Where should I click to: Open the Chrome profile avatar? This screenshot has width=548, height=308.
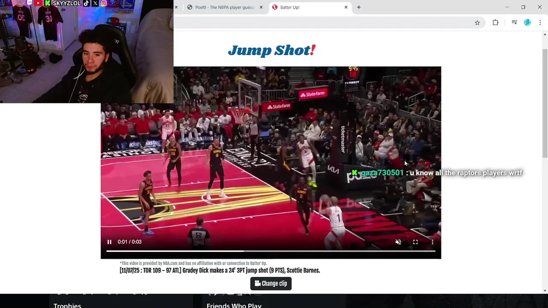point(527,23)
